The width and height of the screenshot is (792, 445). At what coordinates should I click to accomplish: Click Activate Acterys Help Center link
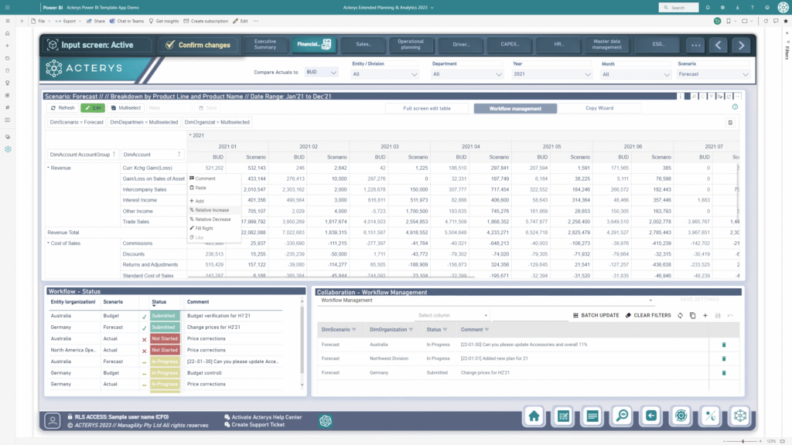[263, 417]
